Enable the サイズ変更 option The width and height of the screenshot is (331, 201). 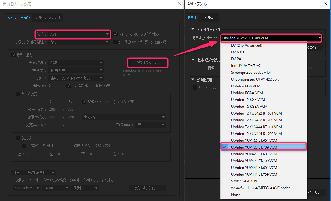18,94
